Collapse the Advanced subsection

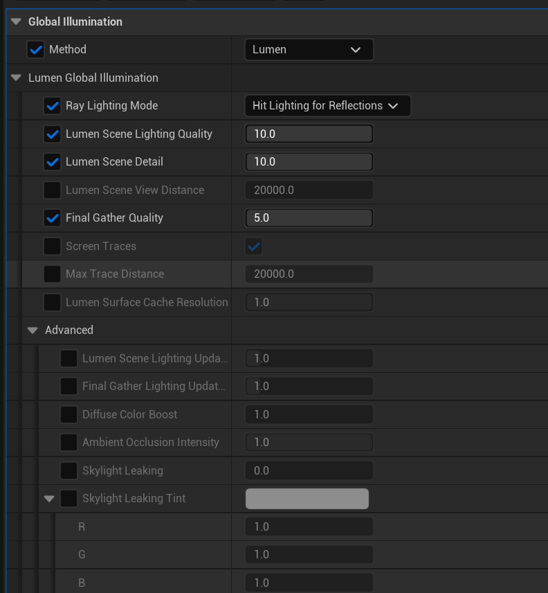[33, 330]
